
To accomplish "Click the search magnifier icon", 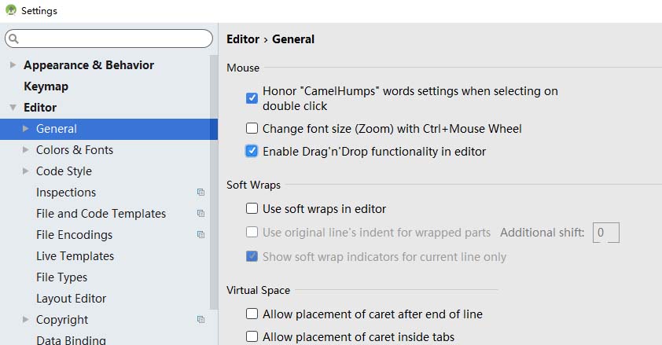I will click(14, 39).
